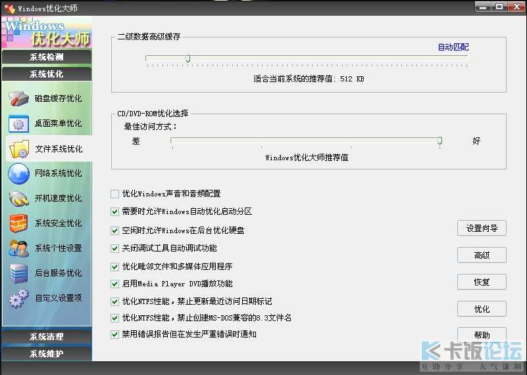The width and height of the screenshot is (527, 375).
Task: Open 磁盘缓存优化 page
Action: 58,99
